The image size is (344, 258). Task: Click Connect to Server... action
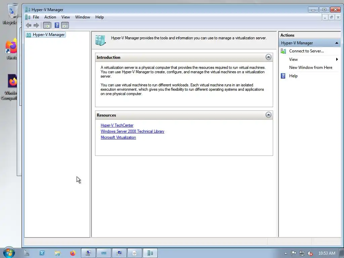(306, 51)
